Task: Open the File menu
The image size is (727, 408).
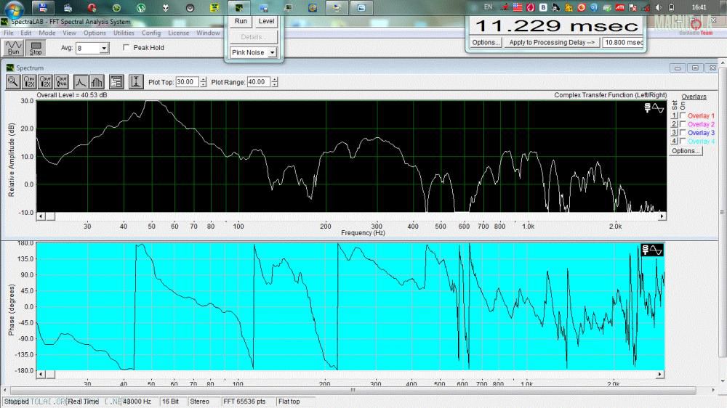Action: [9, 33]
